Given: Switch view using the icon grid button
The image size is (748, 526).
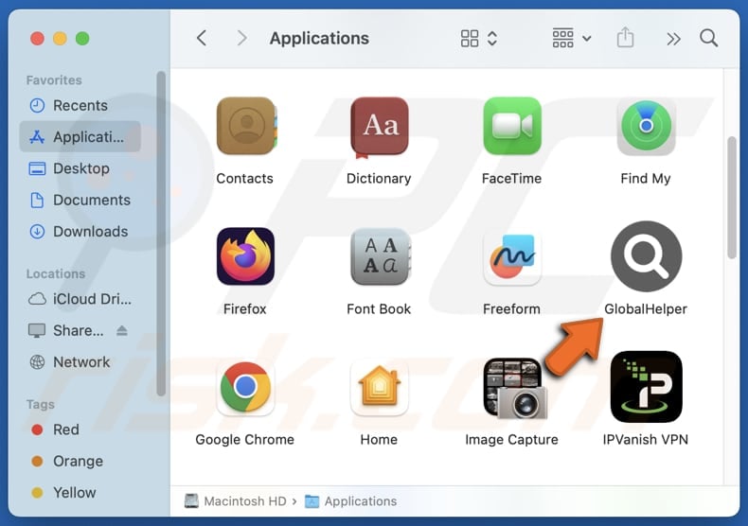Looking at the screenshot, I should tap(479, 38).
